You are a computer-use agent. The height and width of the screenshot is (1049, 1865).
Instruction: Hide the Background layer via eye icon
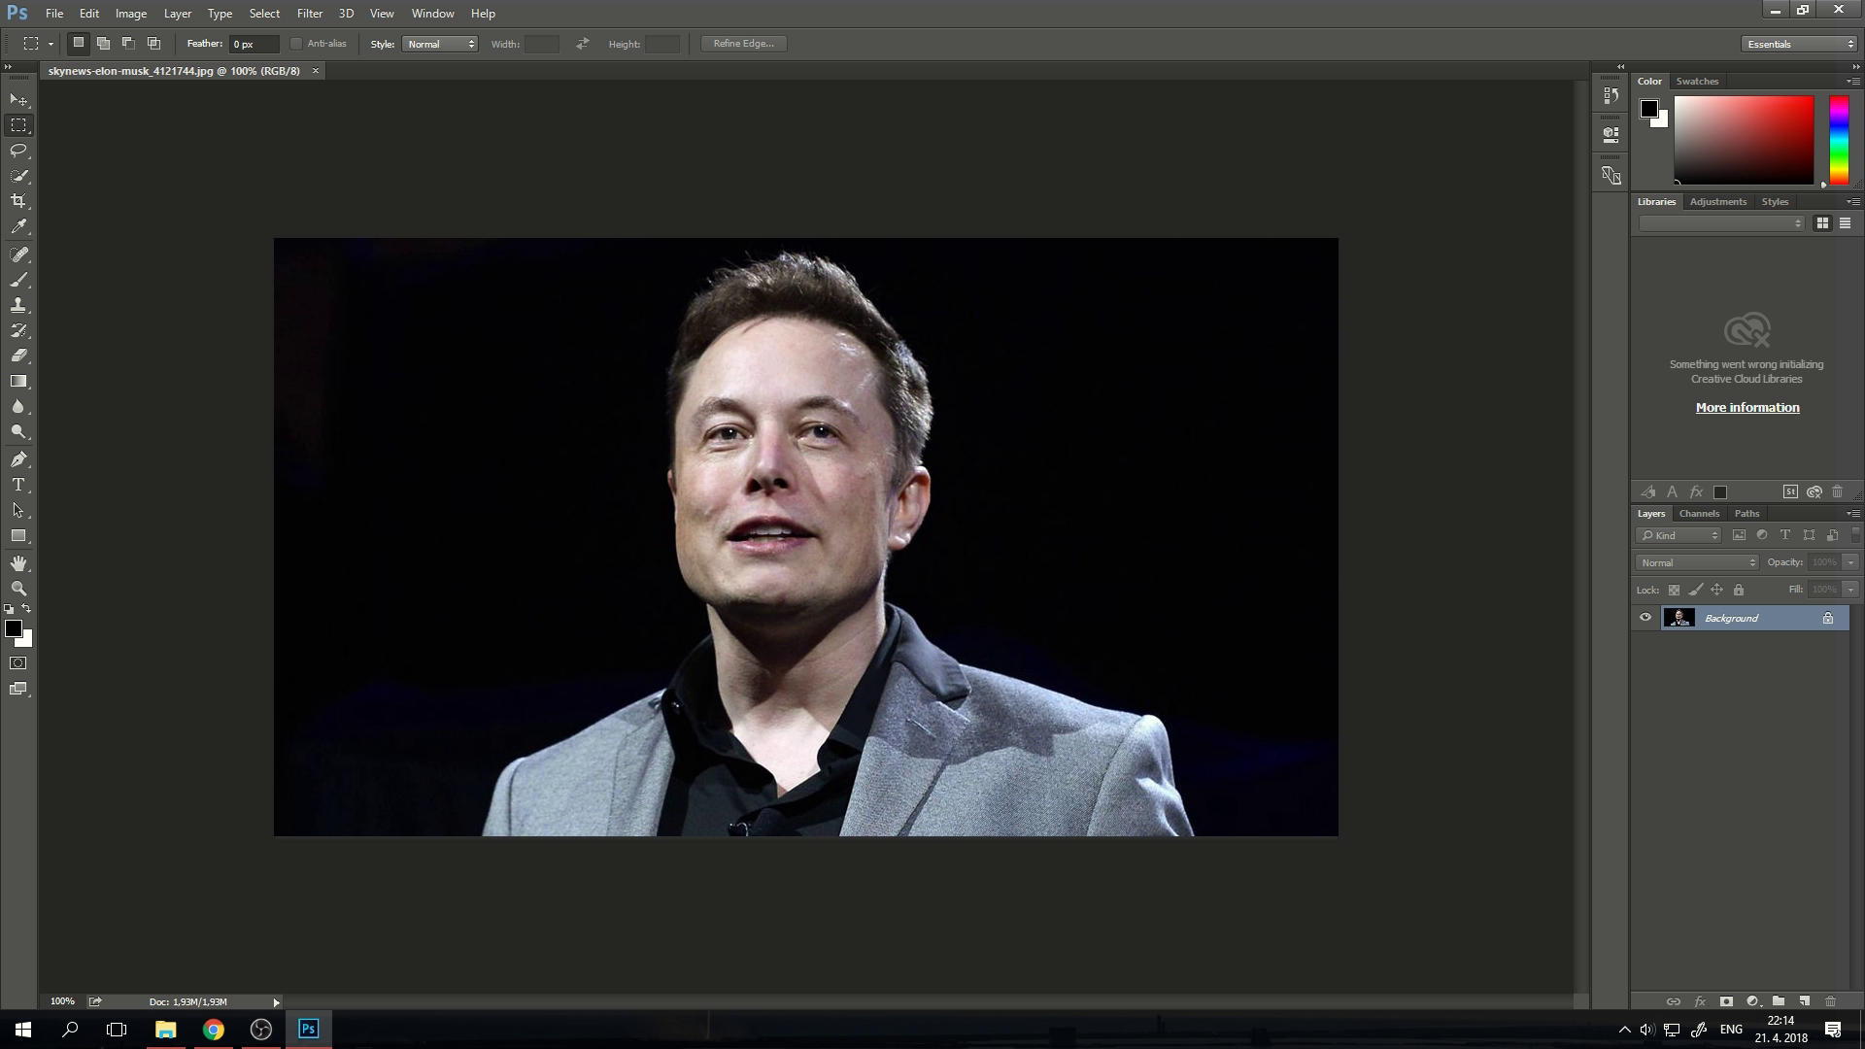tap(1645, 618)
